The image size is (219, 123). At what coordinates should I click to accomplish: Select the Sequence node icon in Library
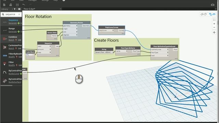pyautogui.click(x=5, y=22)
